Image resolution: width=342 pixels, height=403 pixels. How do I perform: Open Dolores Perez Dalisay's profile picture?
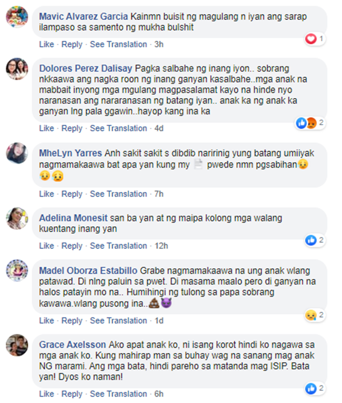[17, 69]
